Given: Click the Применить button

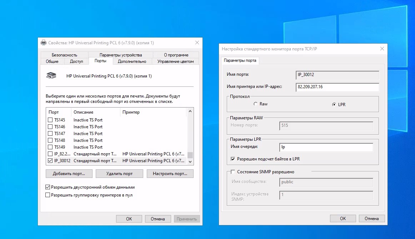Looking at the screenshot, I should (187, 219).
